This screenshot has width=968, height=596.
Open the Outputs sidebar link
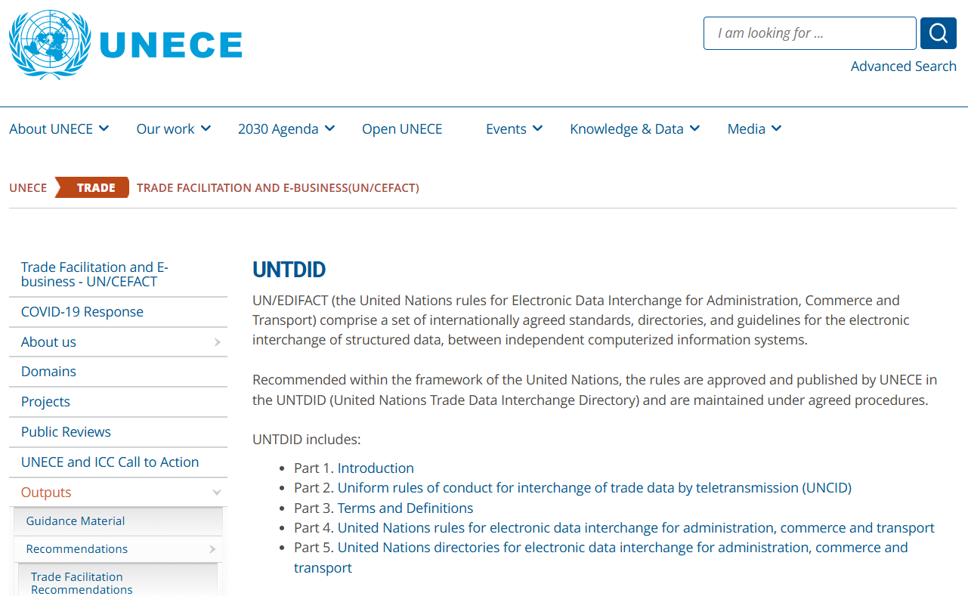click(46, 493)
